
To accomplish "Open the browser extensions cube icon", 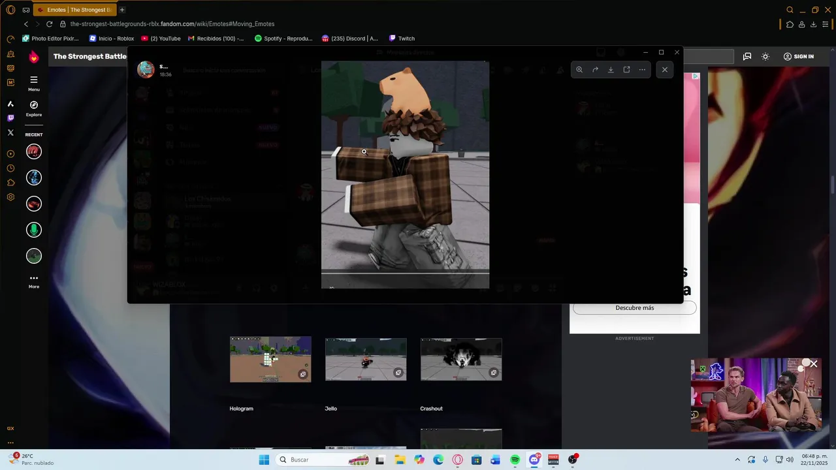I will [790, 24].
